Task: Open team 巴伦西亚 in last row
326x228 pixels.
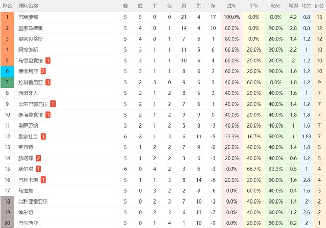Action: [x=29, y=223]
